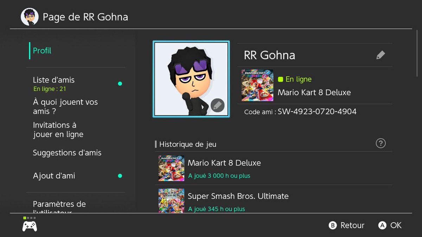Open the game history help question mark

381,143
